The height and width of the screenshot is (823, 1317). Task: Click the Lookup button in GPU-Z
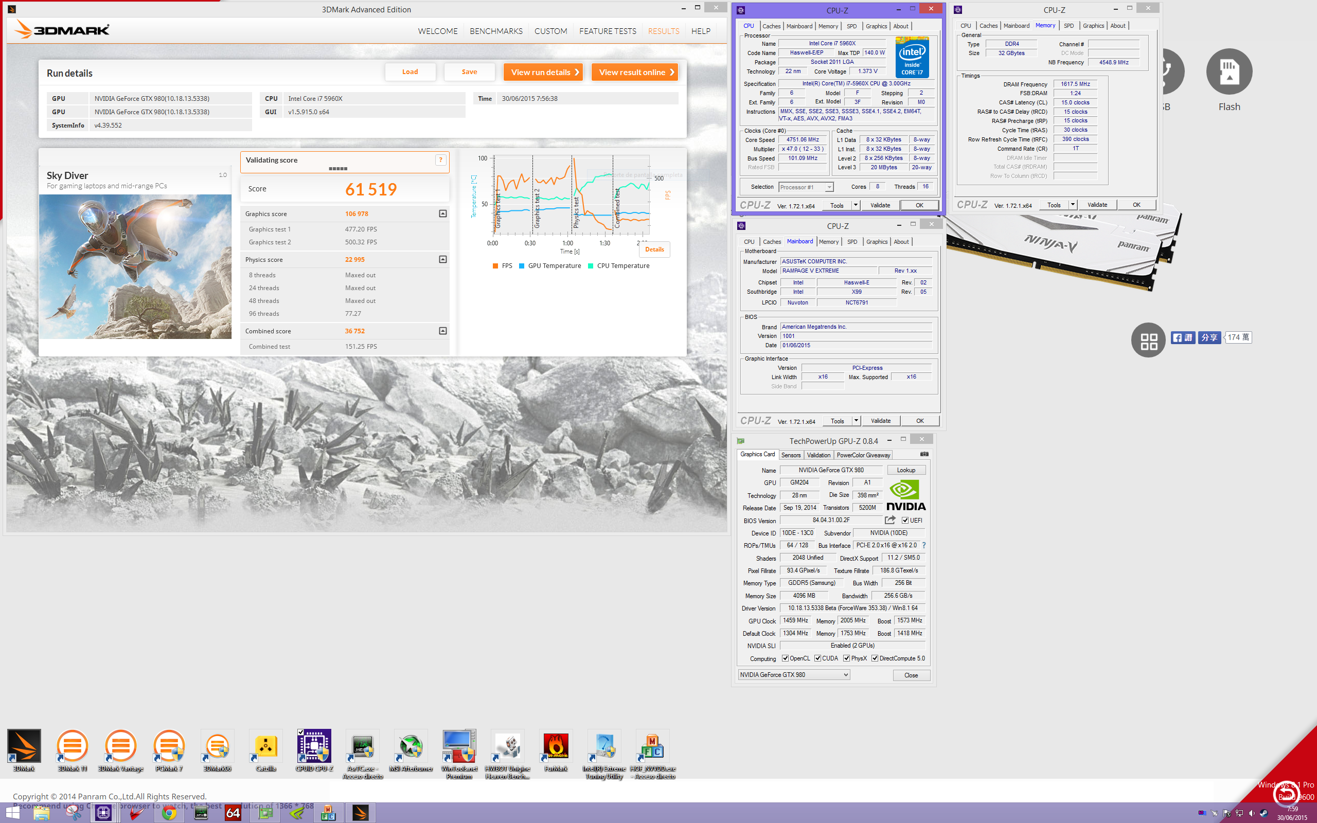(906, 470)
